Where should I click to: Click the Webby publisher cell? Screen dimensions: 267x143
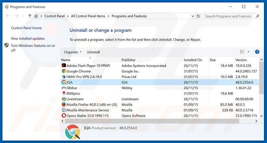point(127,88)
